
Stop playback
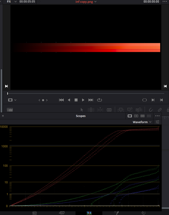coord(76,100)
